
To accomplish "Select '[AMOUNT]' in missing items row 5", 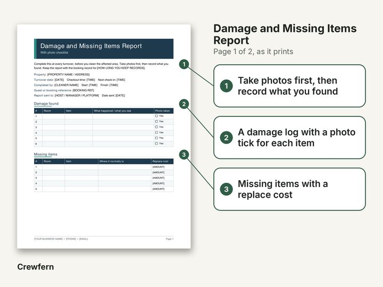I will tap(159, 189).
